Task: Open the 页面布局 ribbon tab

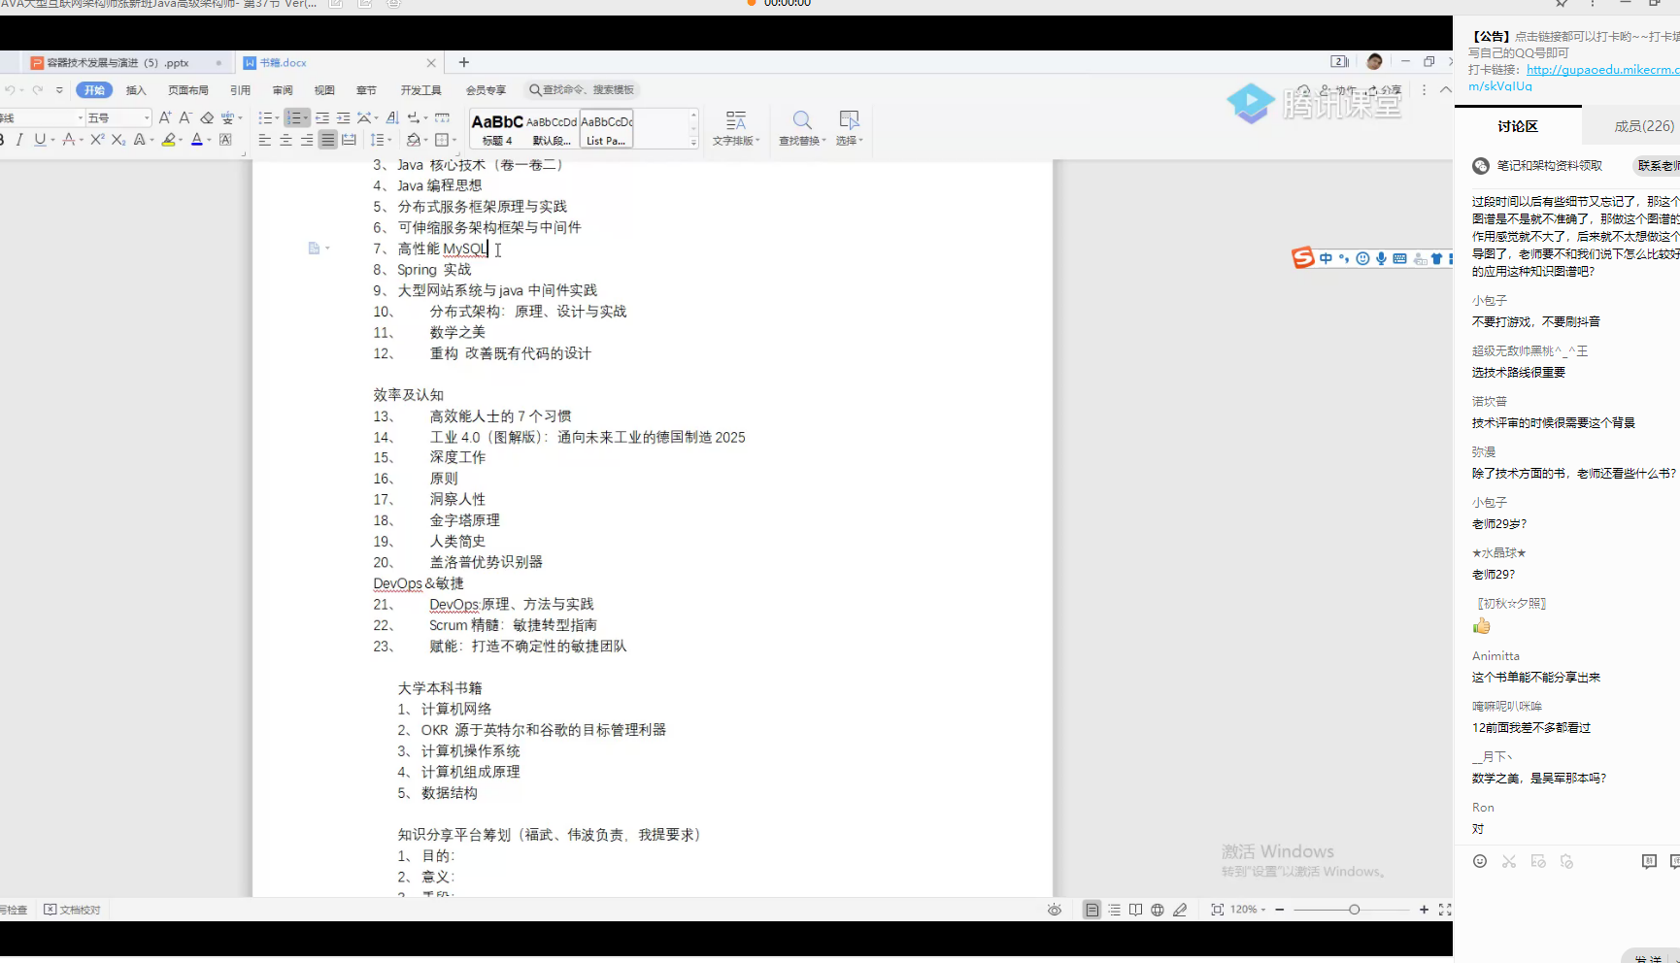Action: (x=187, y=90)
